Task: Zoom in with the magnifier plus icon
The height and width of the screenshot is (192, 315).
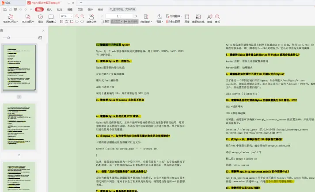Action: point(82,16)
